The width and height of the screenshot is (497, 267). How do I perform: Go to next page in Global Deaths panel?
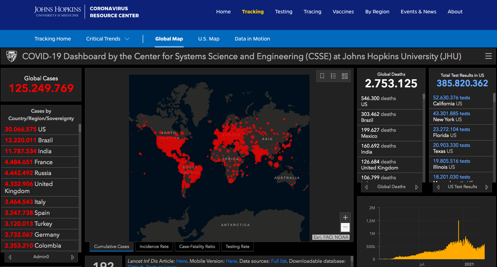pyautogui.click(x=417, y=187)
